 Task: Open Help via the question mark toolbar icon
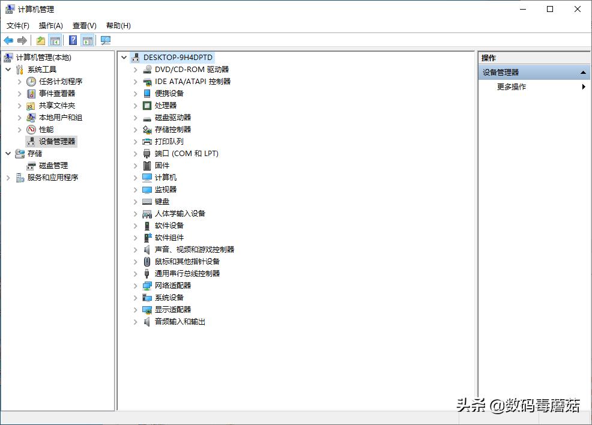pos(73,40)
